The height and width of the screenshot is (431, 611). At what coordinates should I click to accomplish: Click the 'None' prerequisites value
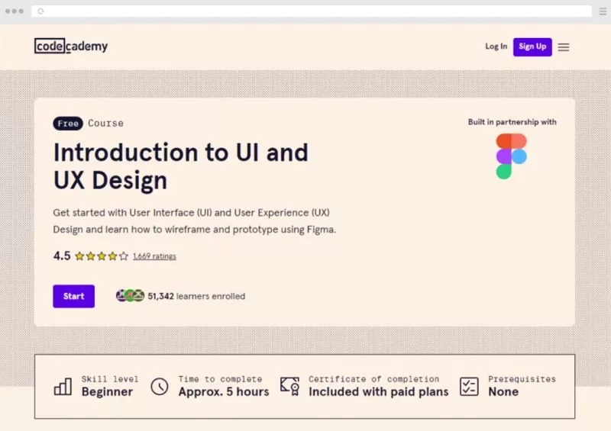pyautogui.click(x=503, y=391)
